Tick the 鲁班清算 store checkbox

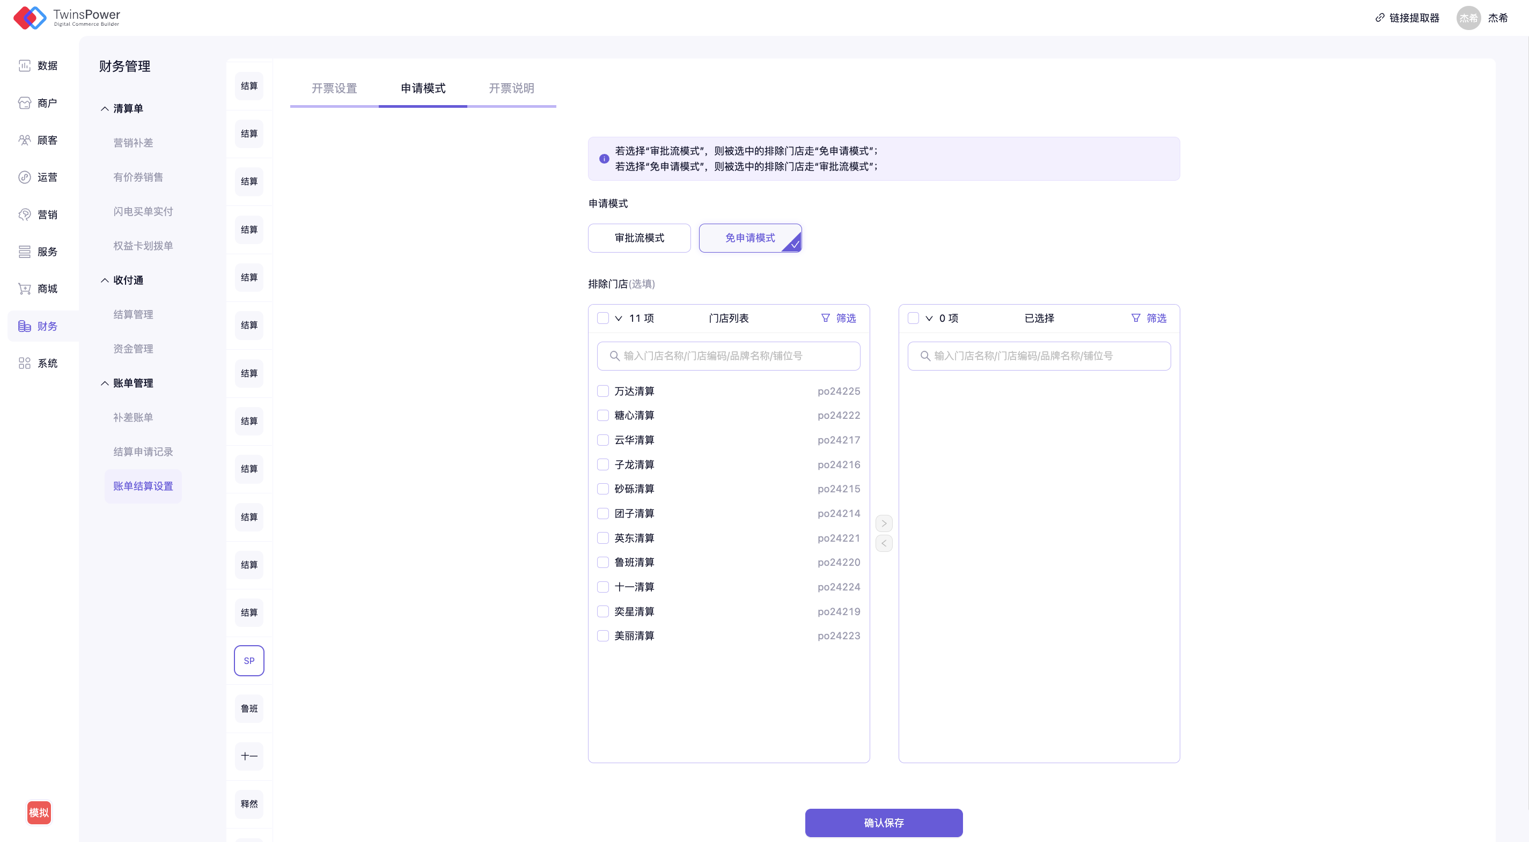click(x=602, y=562)
